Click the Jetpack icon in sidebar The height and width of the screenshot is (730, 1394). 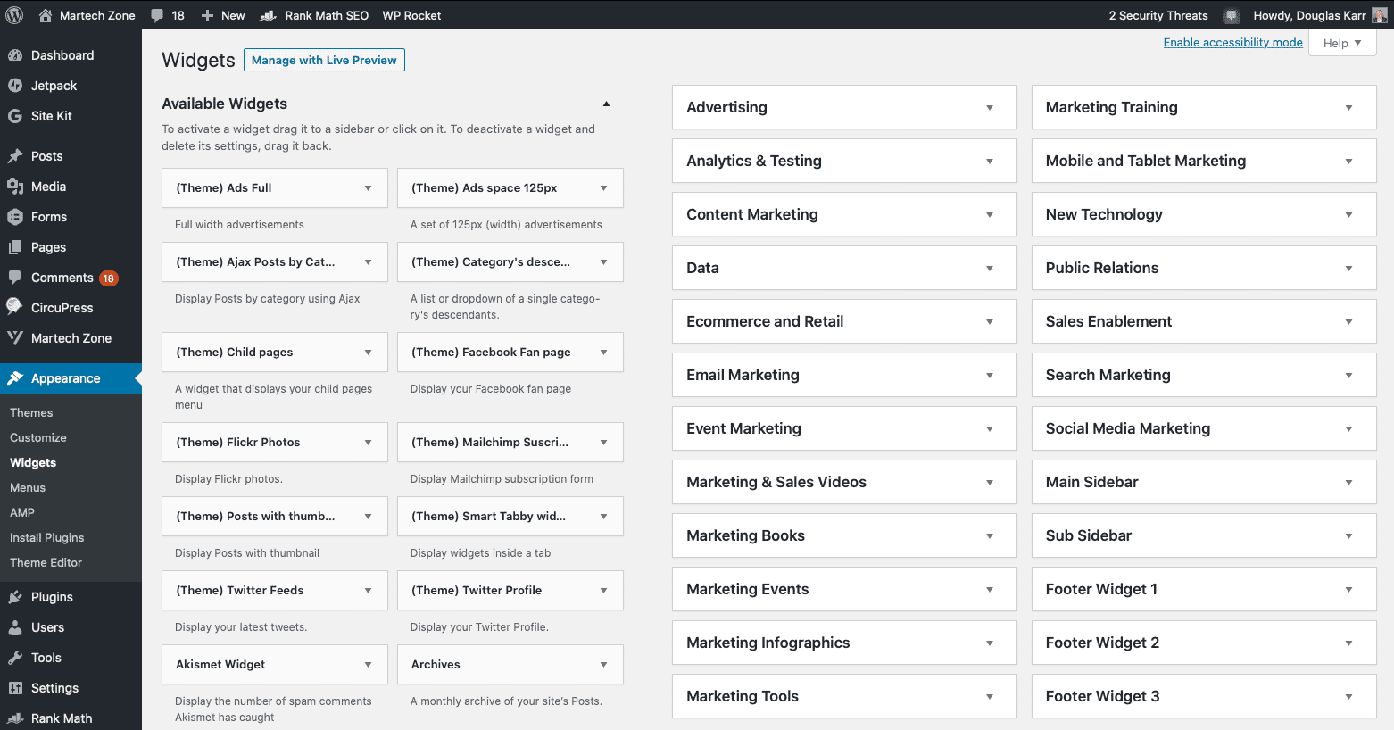point(15,86)
